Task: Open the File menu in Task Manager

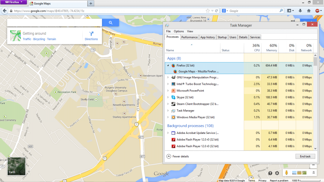Action: click(x=168, y=31)
